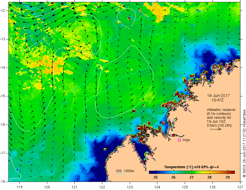246x190 pixels.
Task: Click longitude axis label 120
Action: coord(47,187)
